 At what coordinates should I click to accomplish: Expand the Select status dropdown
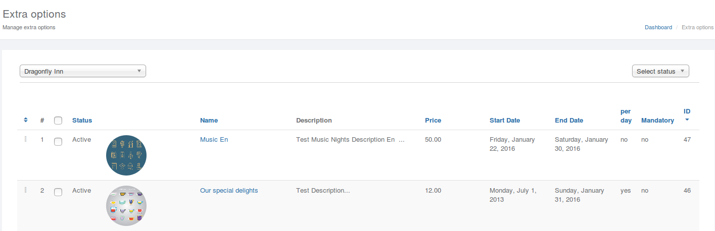[x=660, y=71]
